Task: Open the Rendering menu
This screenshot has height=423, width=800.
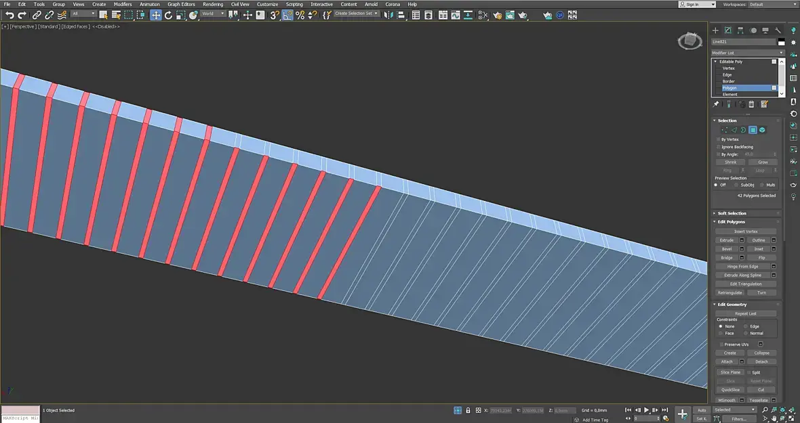Action: (213, 4)
